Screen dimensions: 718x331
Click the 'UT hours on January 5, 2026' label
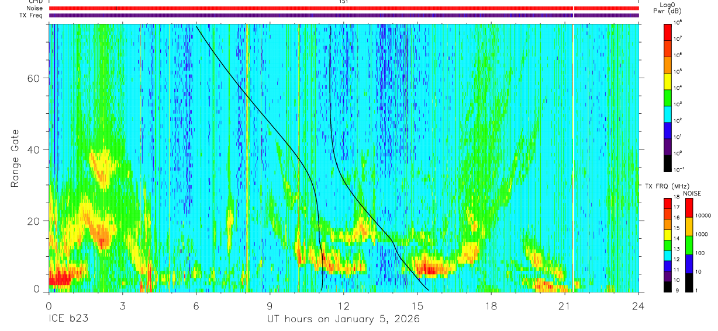click(x=343, y=319)
